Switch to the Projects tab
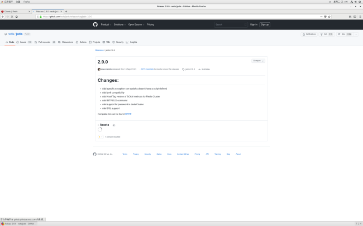 click(94, 42)
